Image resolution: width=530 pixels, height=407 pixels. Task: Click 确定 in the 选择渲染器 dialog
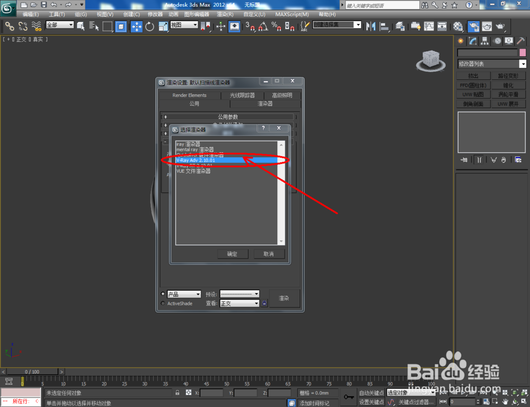coord(232,254)
